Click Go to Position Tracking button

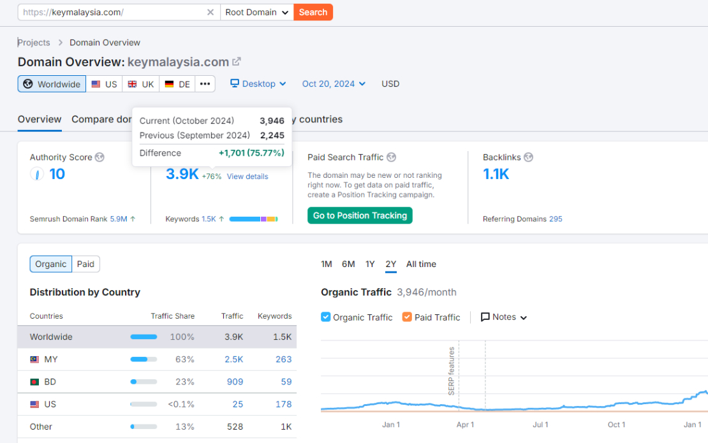360,215
